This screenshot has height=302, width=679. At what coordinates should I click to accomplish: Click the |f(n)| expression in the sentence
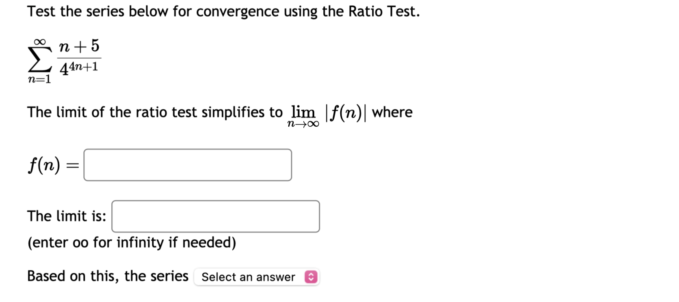(x=346, y=112)
